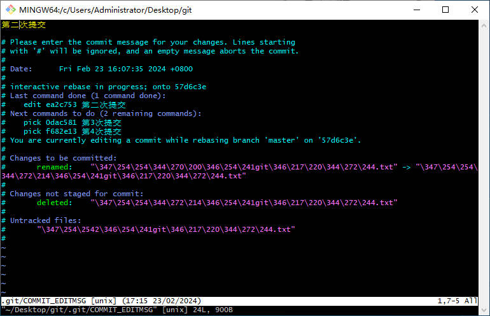Click the green 'renamed:' label
The height and width of the screenshot is (316, 490).
(54, 167)
